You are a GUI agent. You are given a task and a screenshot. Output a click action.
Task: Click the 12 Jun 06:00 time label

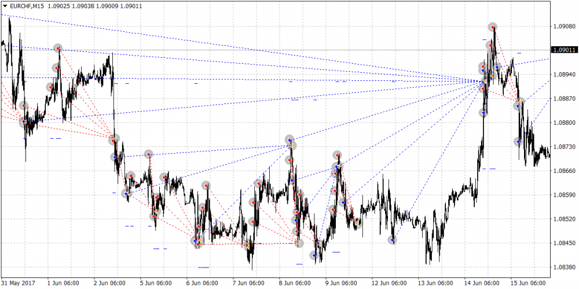[x=389, y=283]
